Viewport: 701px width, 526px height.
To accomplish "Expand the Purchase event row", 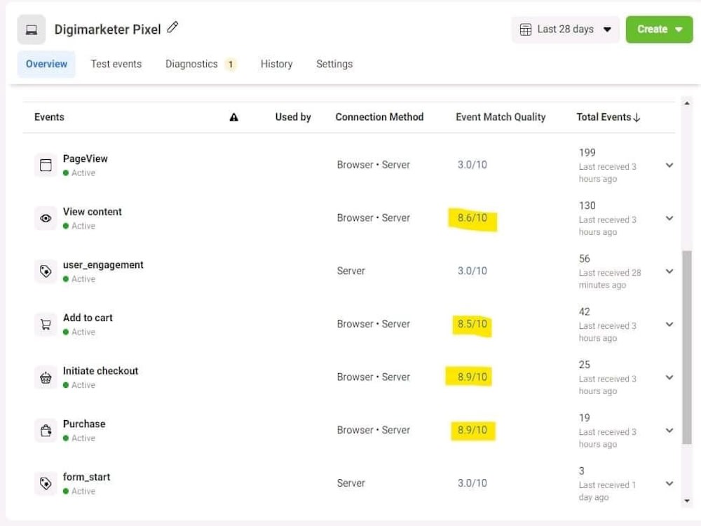I will pos(669,430).
